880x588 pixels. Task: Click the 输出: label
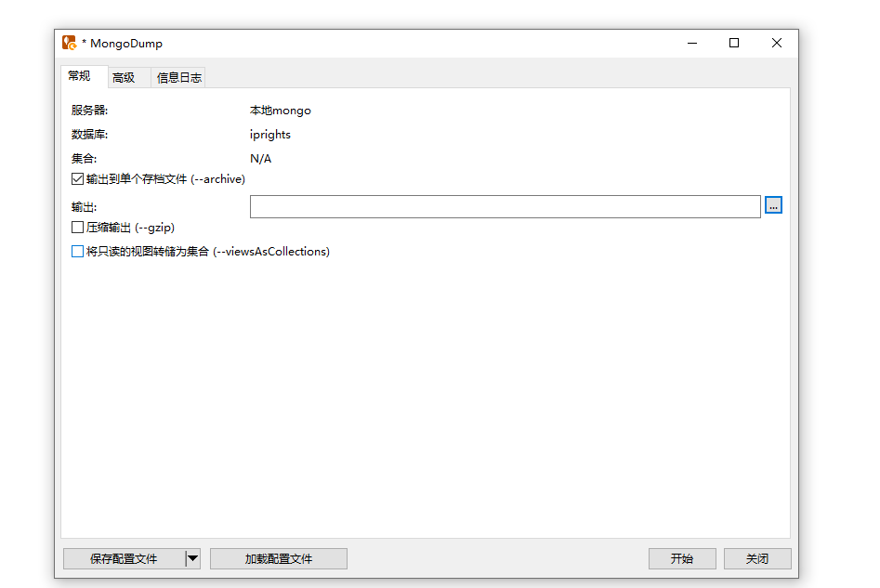click(x=84, y=207)
